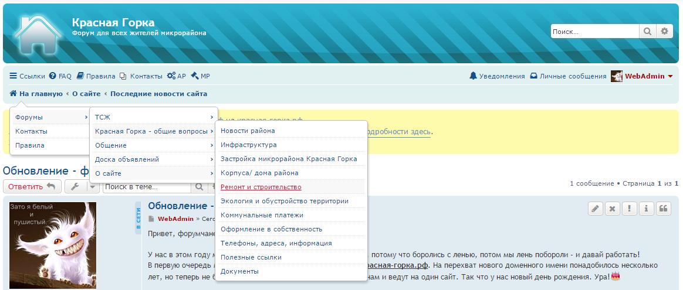Click the Последние новости сайта breadcrumb
Viewport: 683px width, 290px height.
(x=158, y=94)
